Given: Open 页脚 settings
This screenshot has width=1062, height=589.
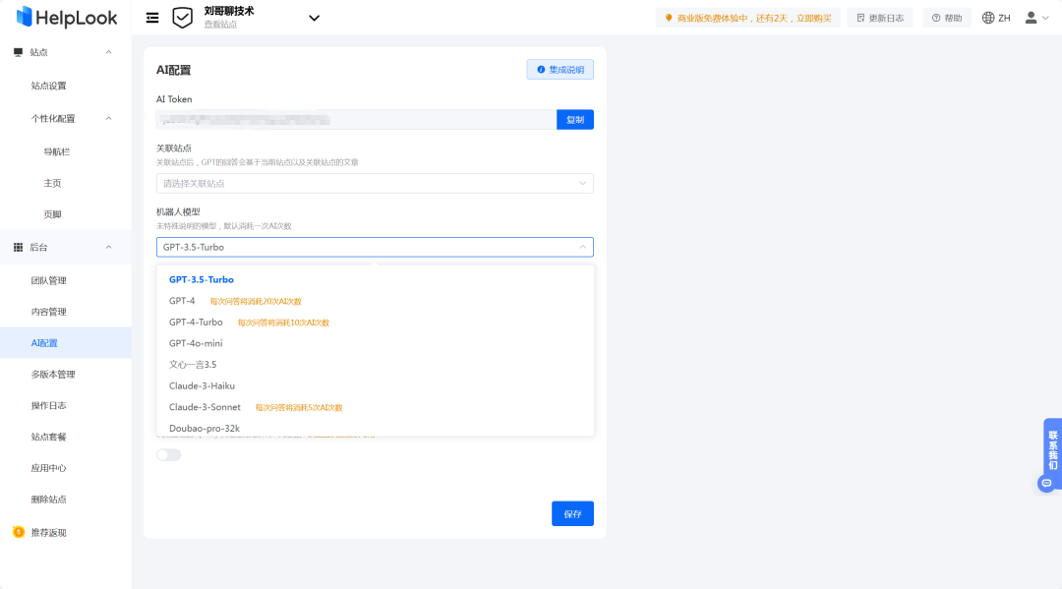Looking at the screenshot, I should pos(52,214).
